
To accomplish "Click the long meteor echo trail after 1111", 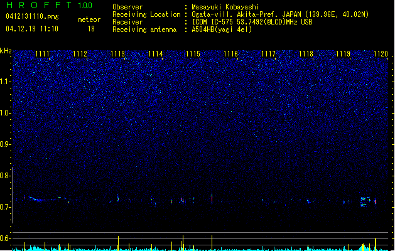I will point(43,199).
